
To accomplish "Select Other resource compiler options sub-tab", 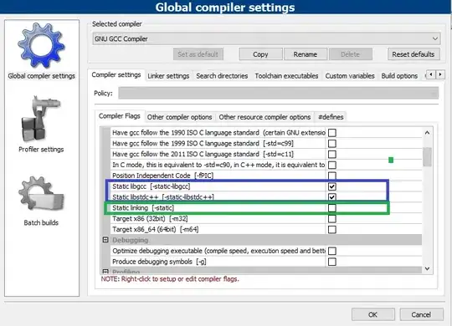I will 265,117.
